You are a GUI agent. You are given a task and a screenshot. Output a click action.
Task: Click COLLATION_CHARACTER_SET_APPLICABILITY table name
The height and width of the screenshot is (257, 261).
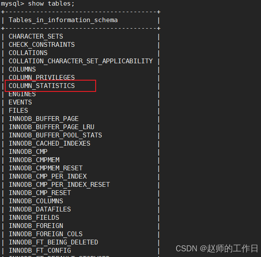81,61
